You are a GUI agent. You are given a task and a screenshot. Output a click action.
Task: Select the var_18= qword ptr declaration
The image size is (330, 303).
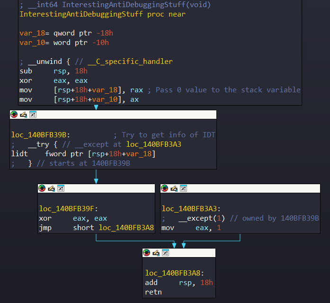click(x=66, y=33)
